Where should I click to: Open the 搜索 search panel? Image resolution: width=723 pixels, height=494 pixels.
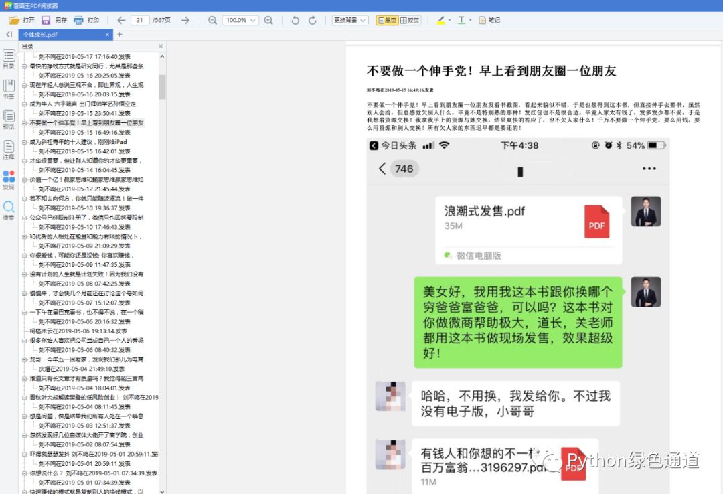point(9,211)
